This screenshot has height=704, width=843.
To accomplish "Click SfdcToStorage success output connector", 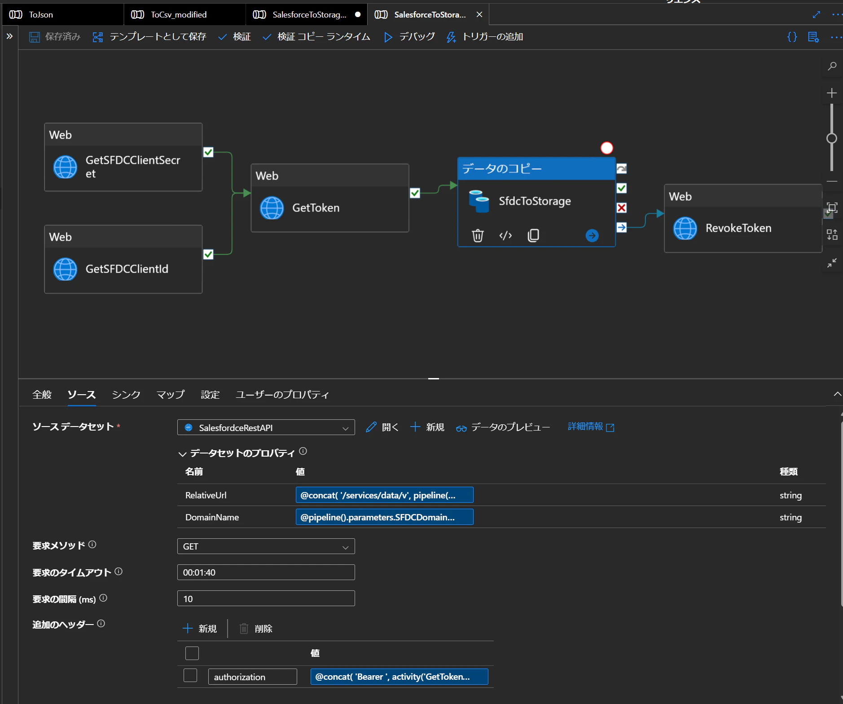I will click(x=622, y=188).
